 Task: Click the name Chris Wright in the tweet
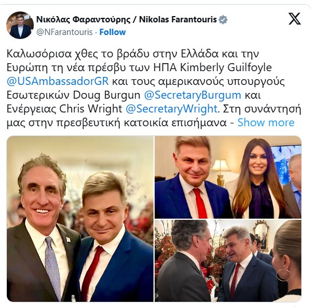point(91,108)
